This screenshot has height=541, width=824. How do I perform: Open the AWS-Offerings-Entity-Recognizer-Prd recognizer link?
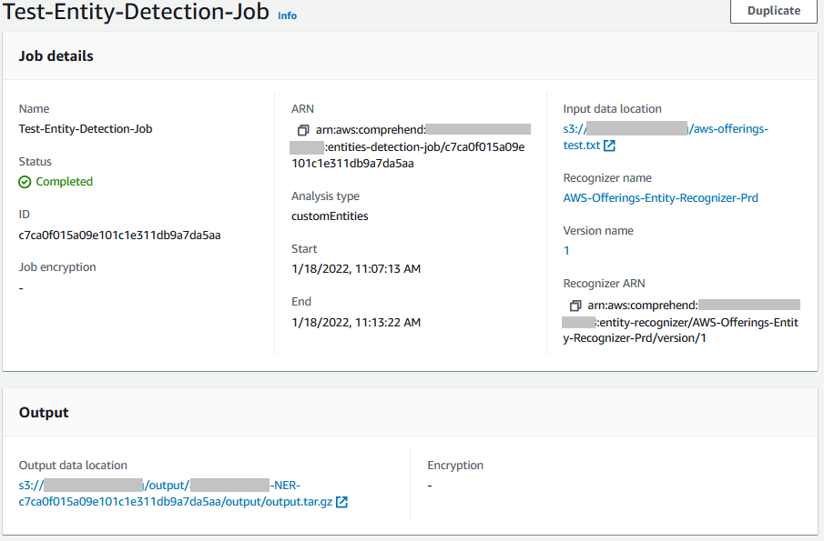tap(661, 198)
